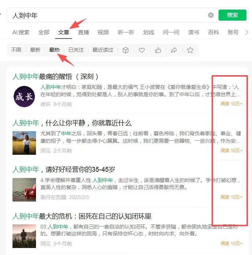Click 阅读 10万+ on the 简丹在觉醒 article
Image resolution: width=252 pixels, height=255 pixels.
point(231,197)
